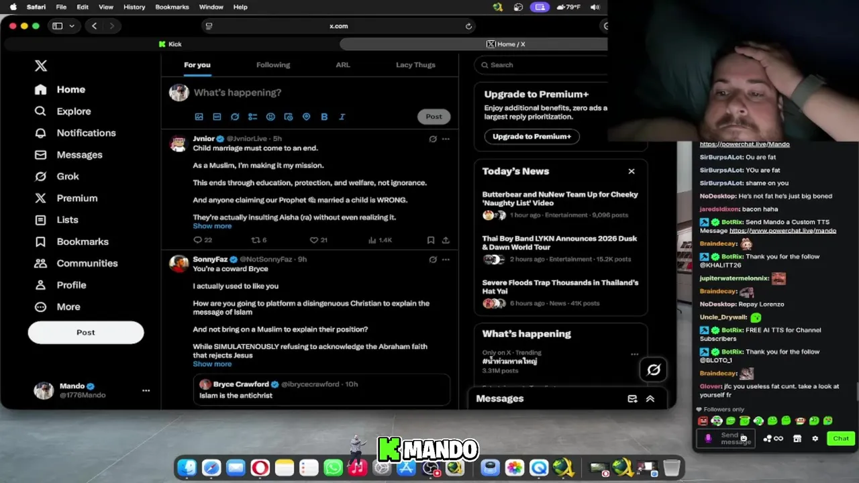Open Grok explain icon on SonnyFaz post
This screenshot has width=859, height=483.
tap(433, 260)
